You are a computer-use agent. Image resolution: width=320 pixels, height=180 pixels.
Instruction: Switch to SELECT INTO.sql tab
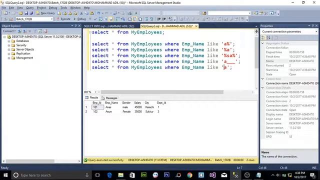[109, 26]
